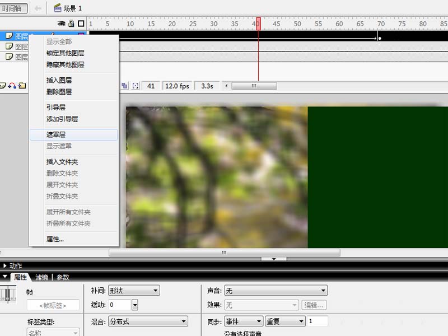Screen dimensions: 448x336
Task: Click the blurred photo on the stage
Action: coord(217,177)
